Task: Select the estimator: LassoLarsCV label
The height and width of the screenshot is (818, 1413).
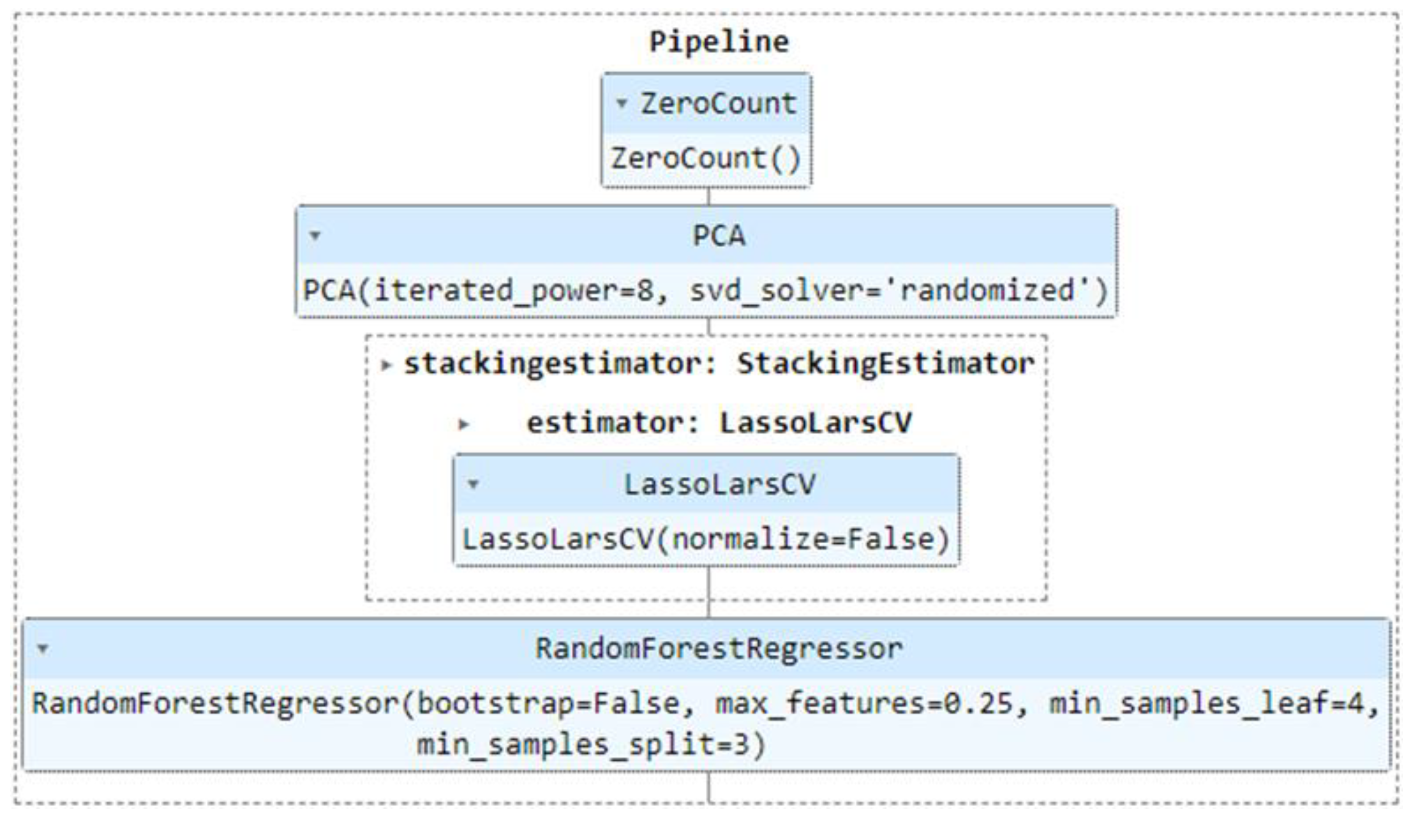Action: pos(719,423)
